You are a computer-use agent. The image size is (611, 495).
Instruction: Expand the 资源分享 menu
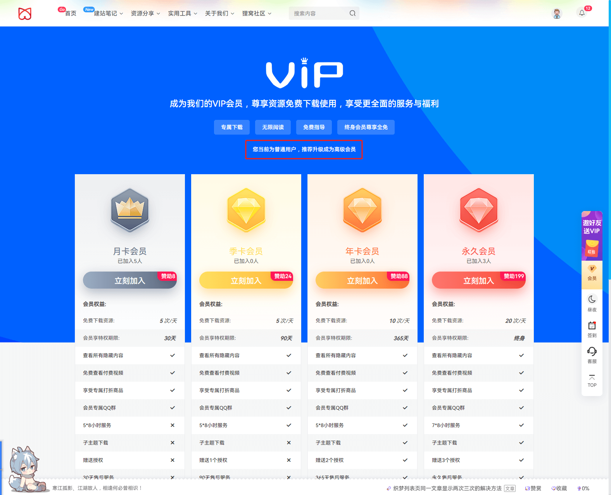coord(145,13)
